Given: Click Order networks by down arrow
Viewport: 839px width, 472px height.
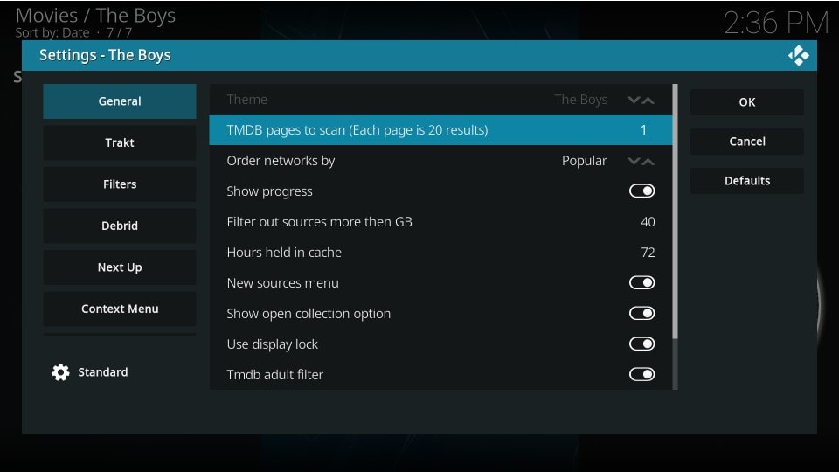Looking at the screenshot, I should pos(634,161).
